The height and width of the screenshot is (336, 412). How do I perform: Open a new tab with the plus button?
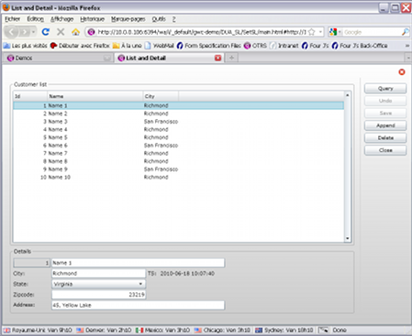pyautogui.click(x=231, y=58)
